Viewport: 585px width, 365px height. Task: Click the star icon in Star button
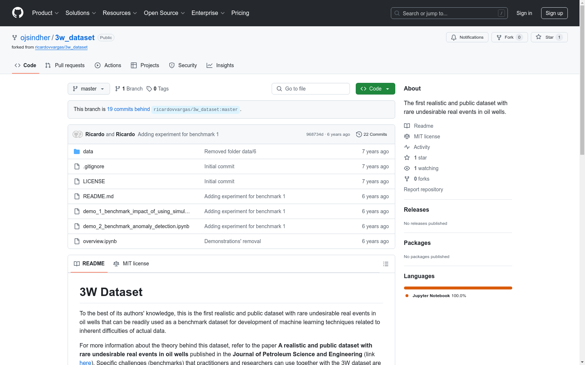pyautogui.click(x=539, y=37)
